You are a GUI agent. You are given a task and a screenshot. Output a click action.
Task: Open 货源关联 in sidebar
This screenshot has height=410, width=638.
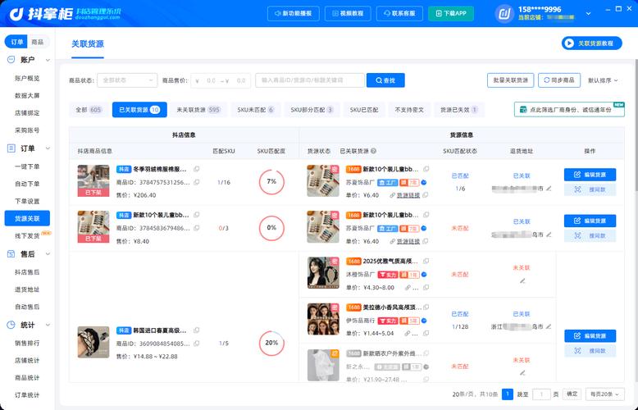click(27, 218)
